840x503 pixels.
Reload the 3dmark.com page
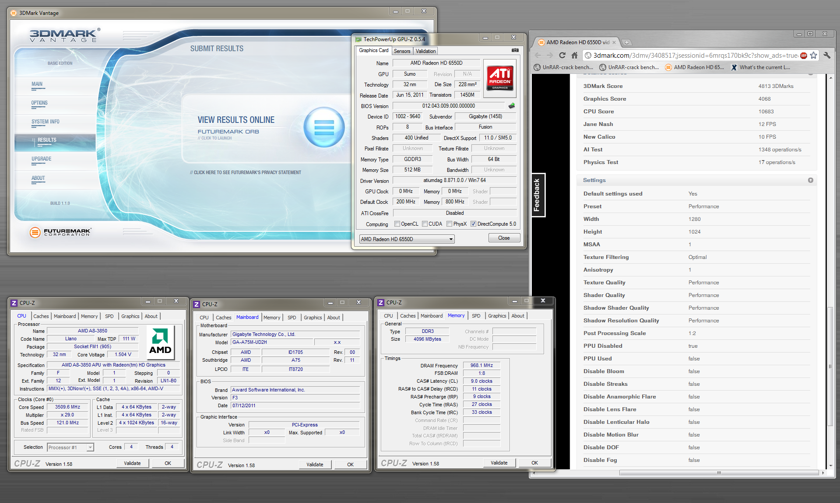pos(562,55)
